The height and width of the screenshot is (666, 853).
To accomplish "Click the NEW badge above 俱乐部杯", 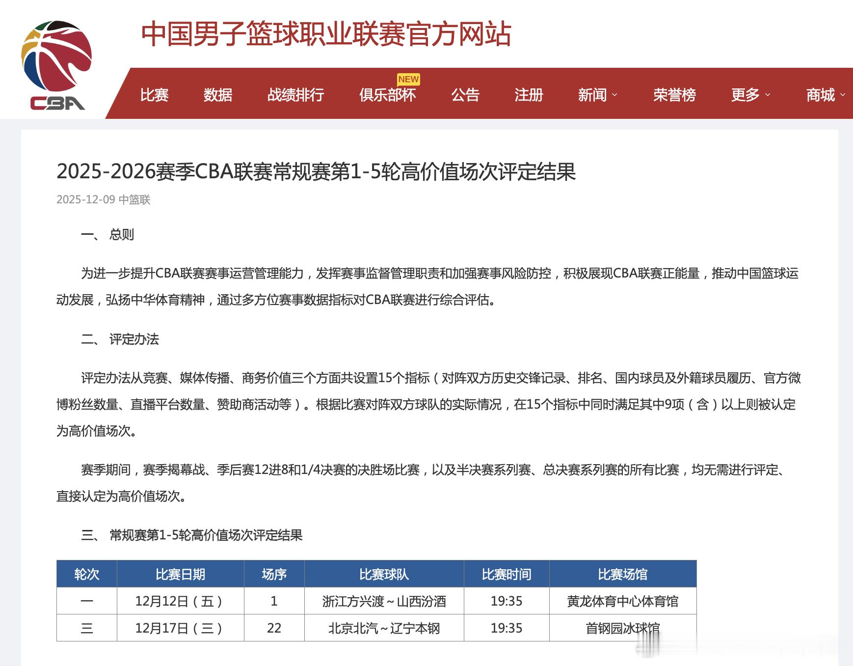I will coord(408,79).
